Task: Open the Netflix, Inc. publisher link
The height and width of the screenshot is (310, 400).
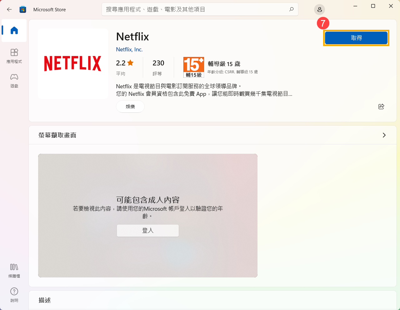Action: click(129, 49)
